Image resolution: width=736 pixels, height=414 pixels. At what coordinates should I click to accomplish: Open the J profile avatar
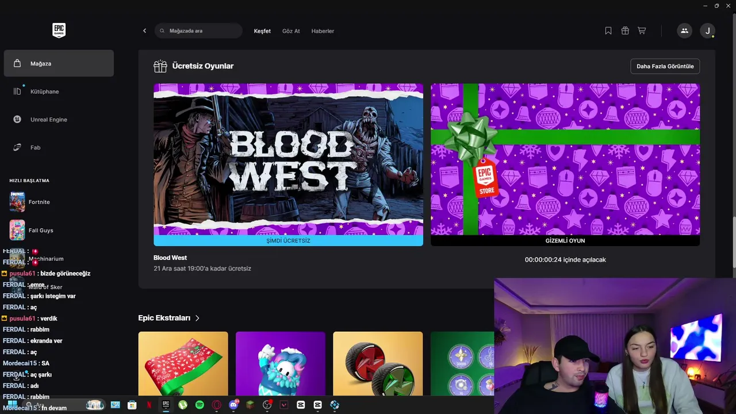[707, 31]
